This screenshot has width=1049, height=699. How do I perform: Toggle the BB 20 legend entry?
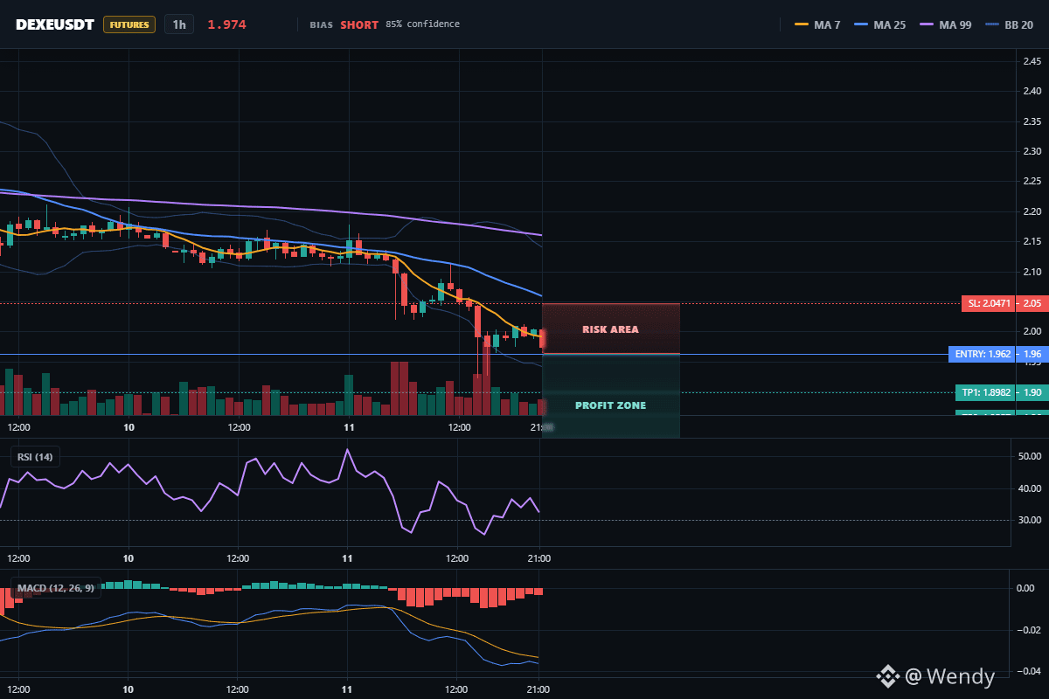[x=1009, y=24]
